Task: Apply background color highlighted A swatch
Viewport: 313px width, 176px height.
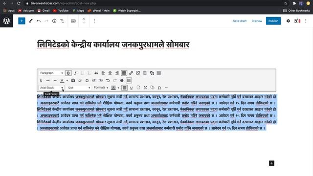Action: click(x=113, y=88)
